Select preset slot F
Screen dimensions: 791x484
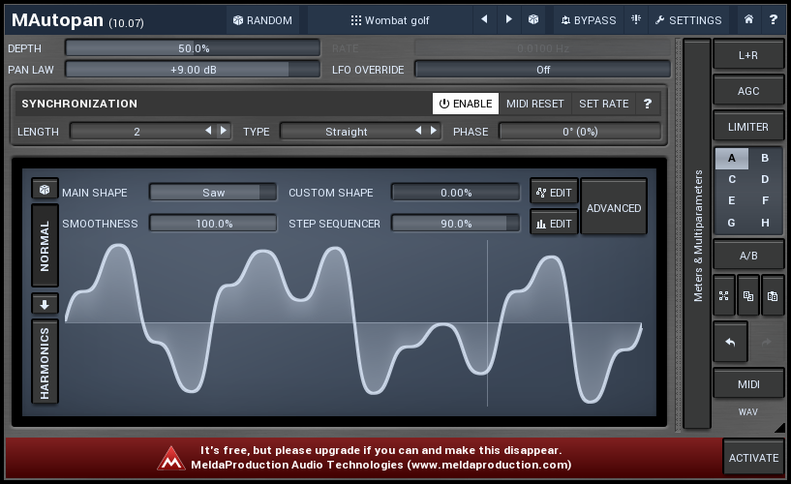765,200
